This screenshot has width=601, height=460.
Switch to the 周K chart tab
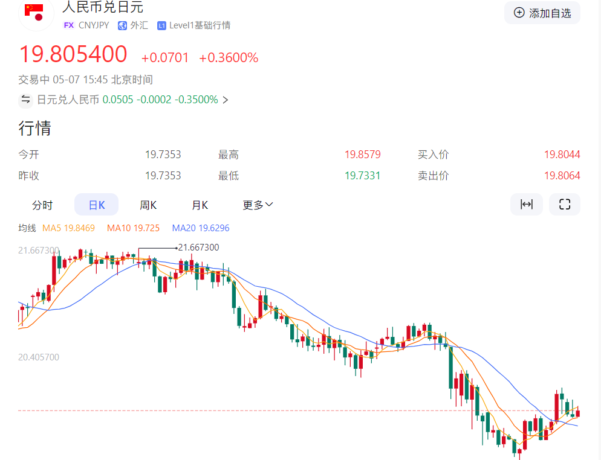[x=148, y=205]
